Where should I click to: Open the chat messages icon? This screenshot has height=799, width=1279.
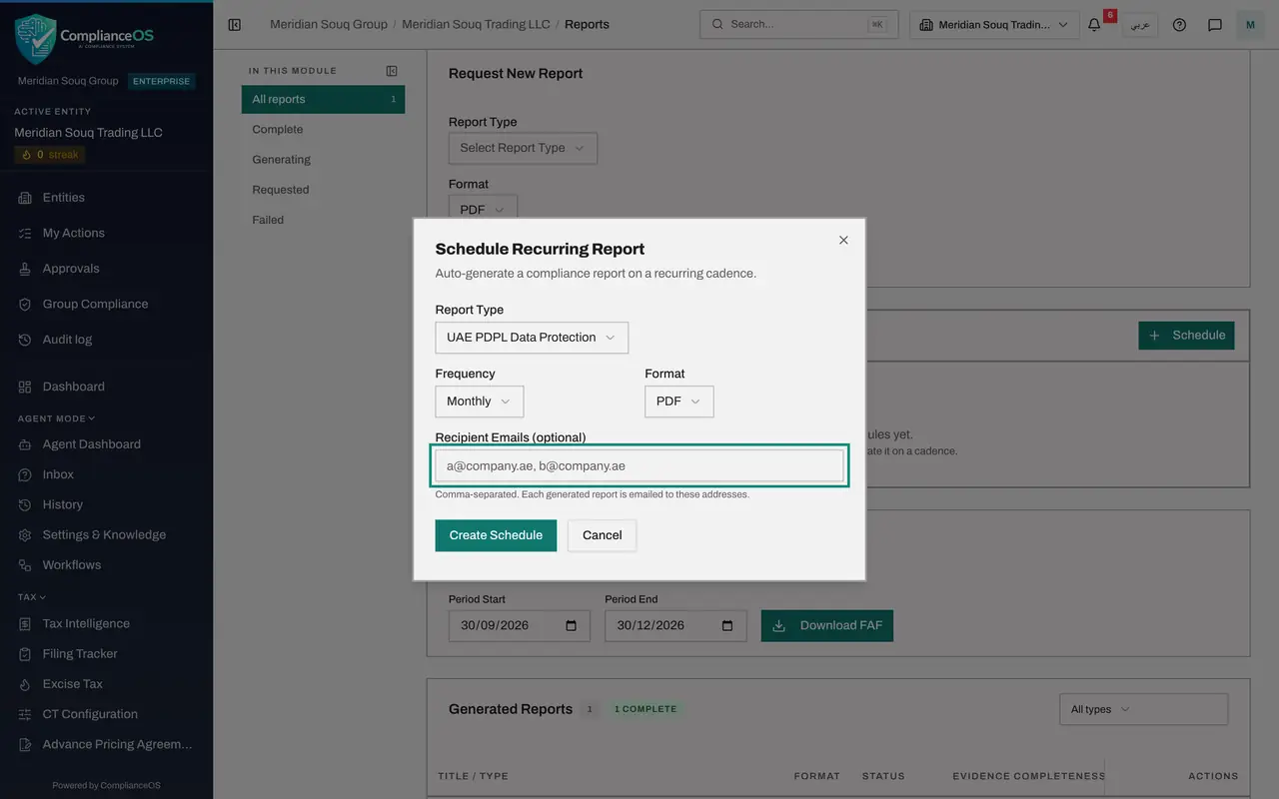point(1215,24)
